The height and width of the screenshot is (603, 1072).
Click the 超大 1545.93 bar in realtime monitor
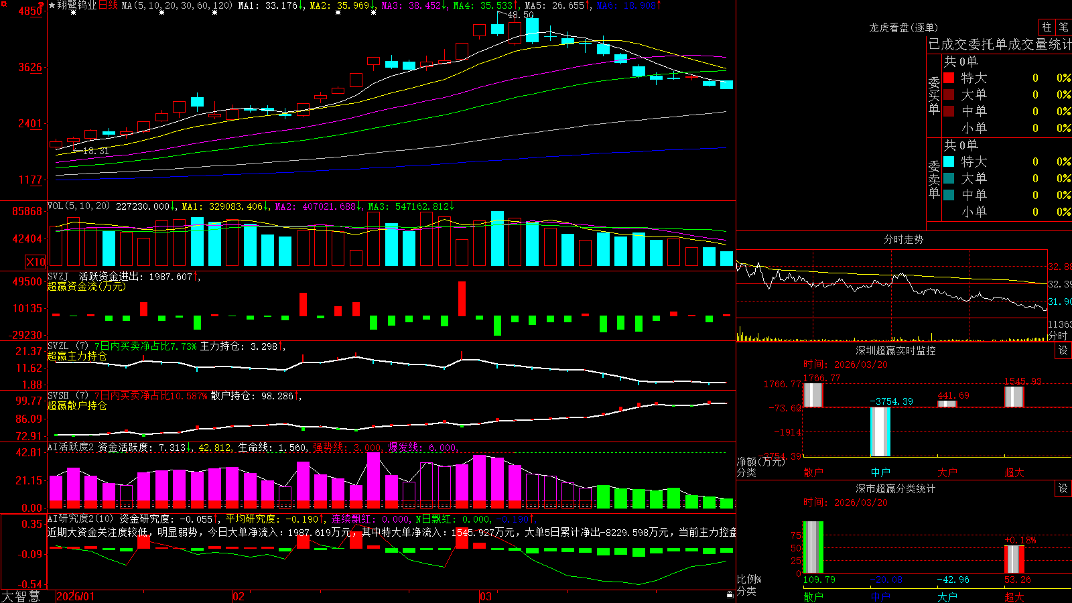point(1014,397)
